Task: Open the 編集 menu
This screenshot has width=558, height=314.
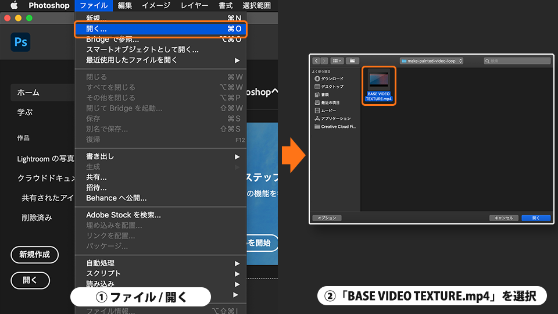Action: (125, 5)
